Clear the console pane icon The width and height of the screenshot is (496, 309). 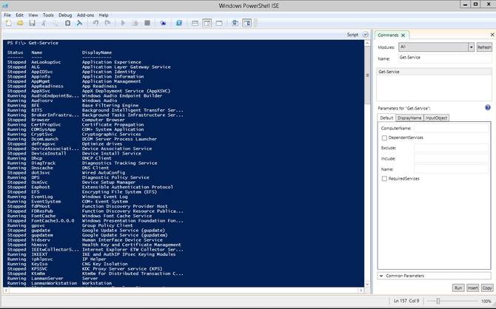[79, 23]
